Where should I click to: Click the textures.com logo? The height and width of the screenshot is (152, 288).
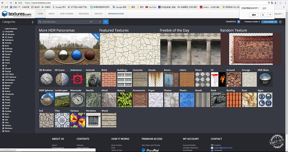coord(16,14)
